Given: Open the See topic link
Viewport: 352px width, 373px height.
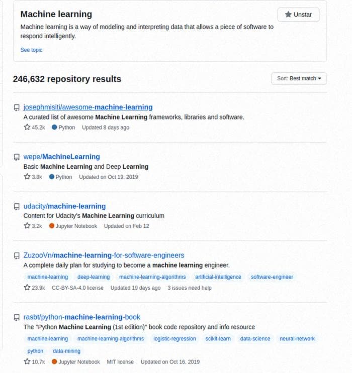Looking at the screenshot, I should 31,50.
